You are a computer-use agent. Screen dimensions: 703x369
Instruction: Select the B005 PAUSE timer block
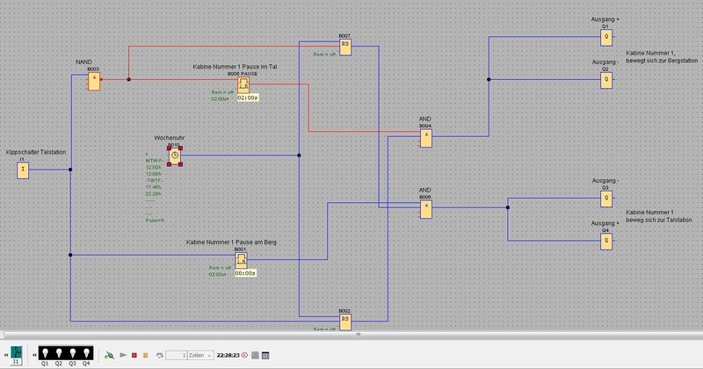[245, 85]
